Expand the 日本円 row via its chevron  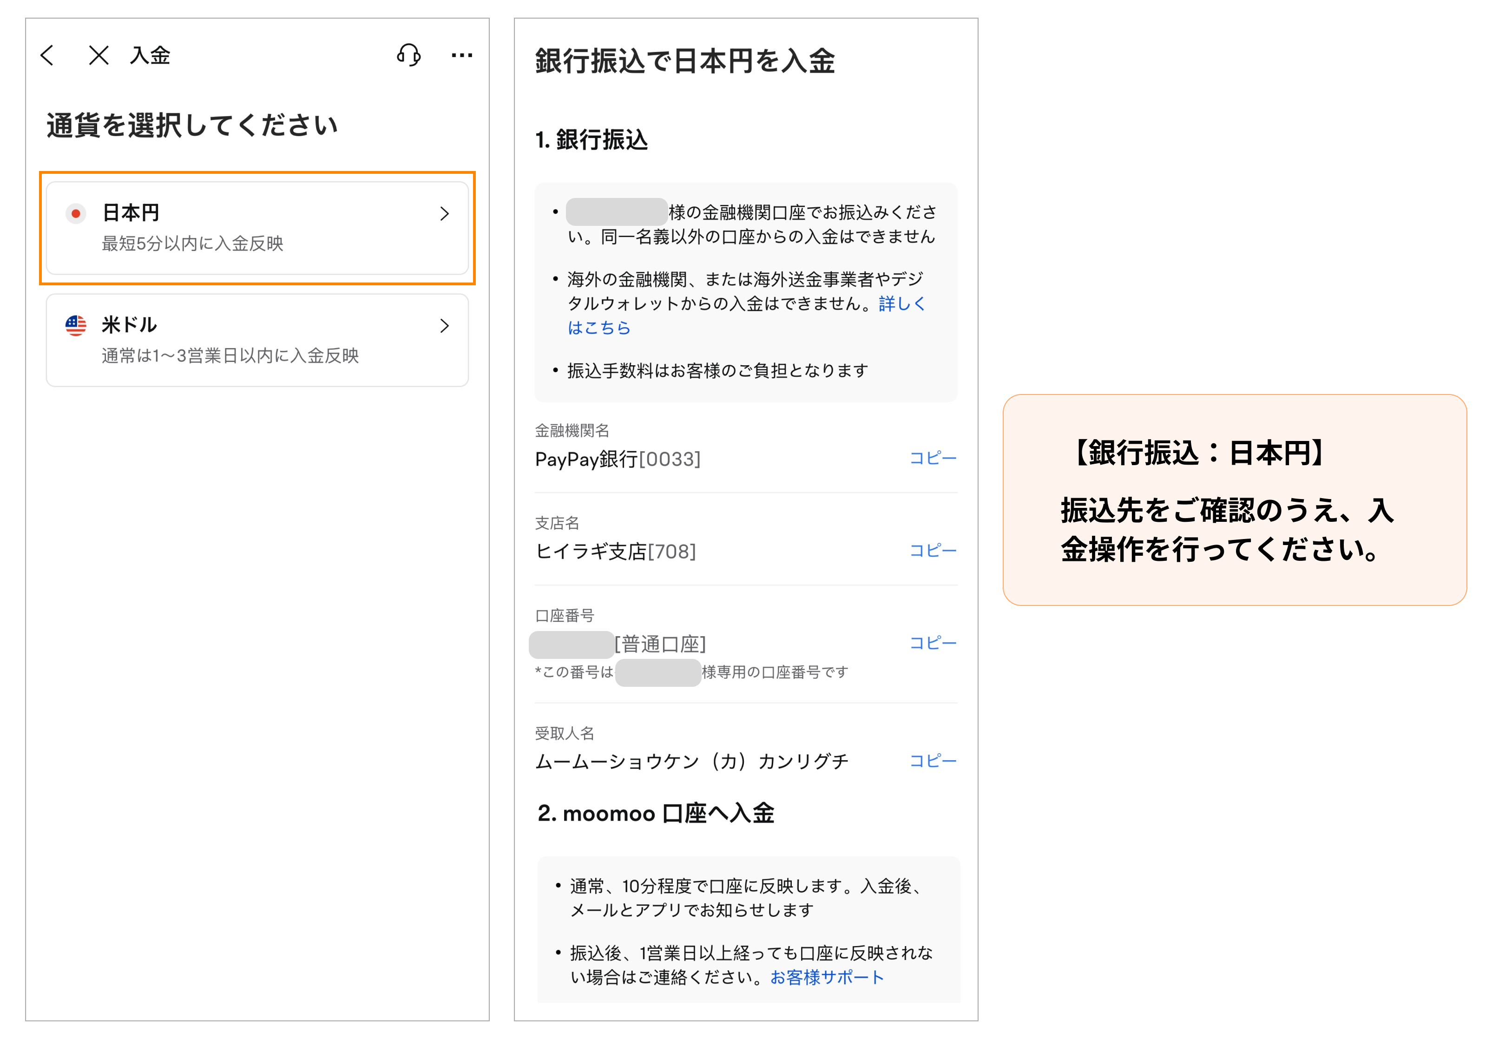[445, 213]
